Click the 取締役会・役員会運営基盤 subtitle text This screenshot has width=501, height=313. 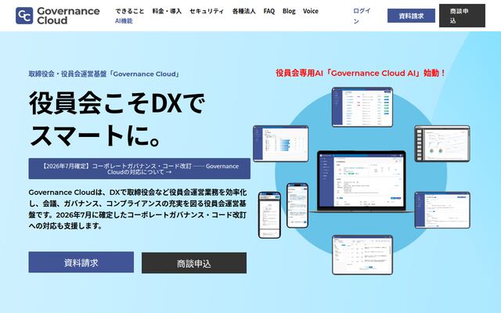pos(104,74)
